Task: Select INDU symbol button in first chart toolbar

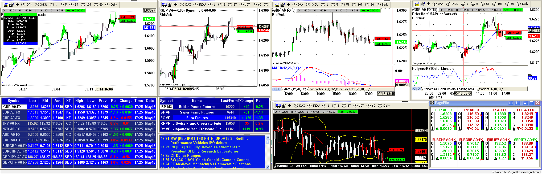Action: click(x=41, y=5)
